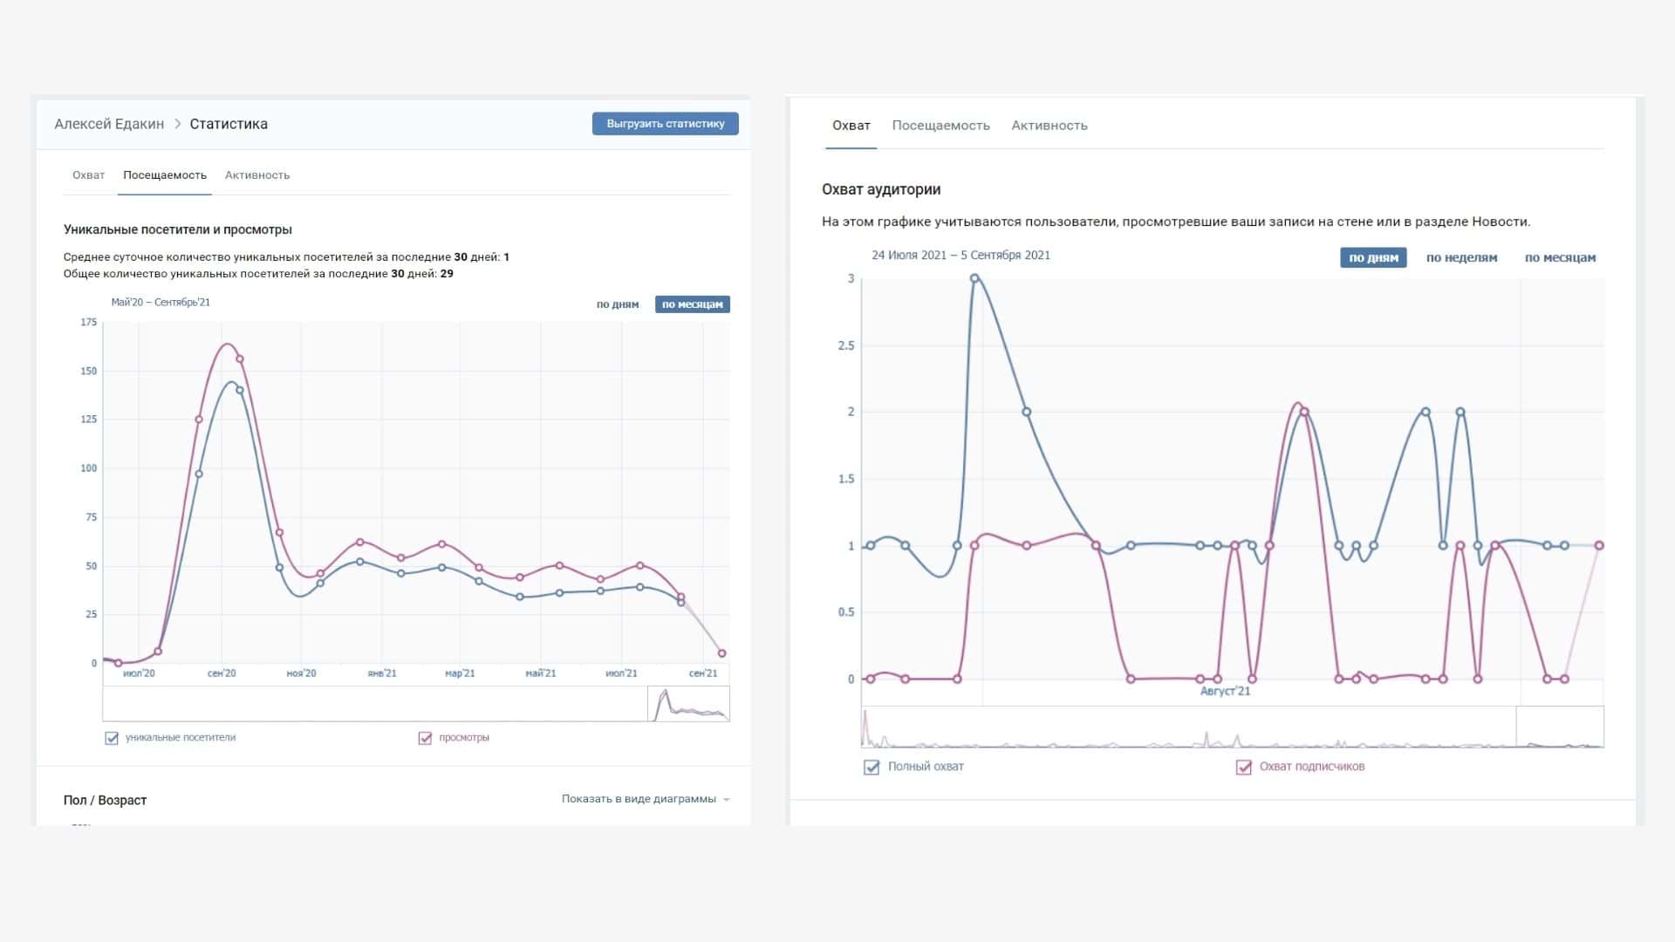This screenshot has height=942, width=1675.
Task: Uncheck уникальные посетители checkbox
Action: [x=112, y=738]
